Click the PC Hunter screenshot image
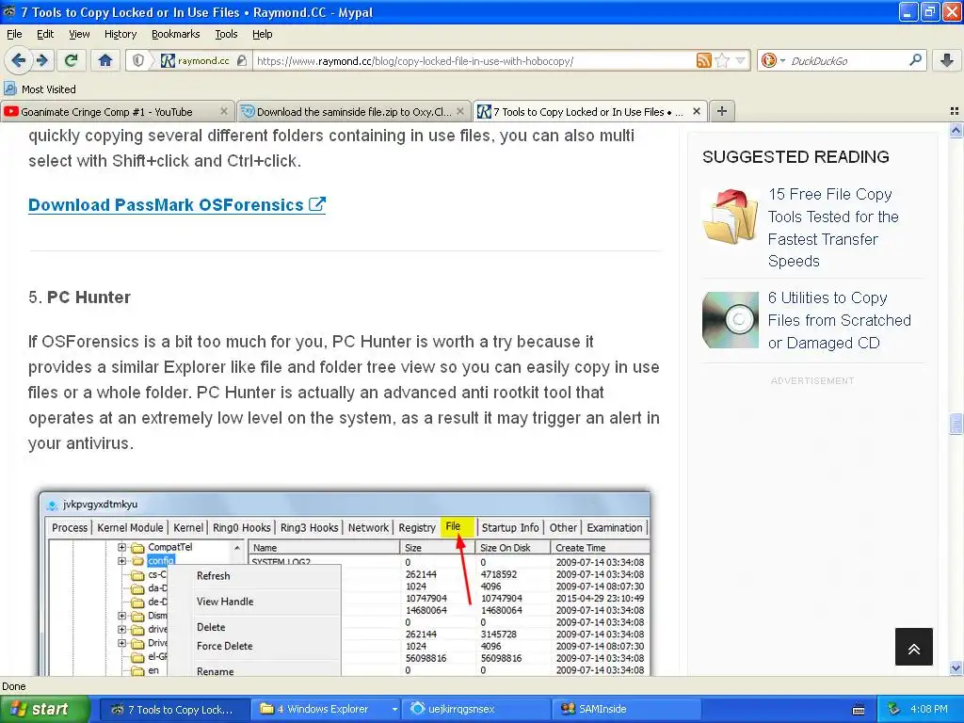 (345, 583)
